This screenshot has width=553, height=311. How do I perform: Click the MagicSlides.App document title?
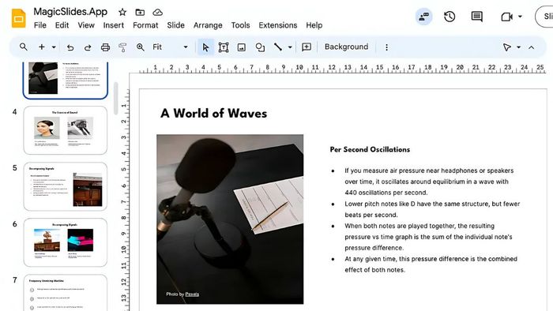tap(70, 12)
